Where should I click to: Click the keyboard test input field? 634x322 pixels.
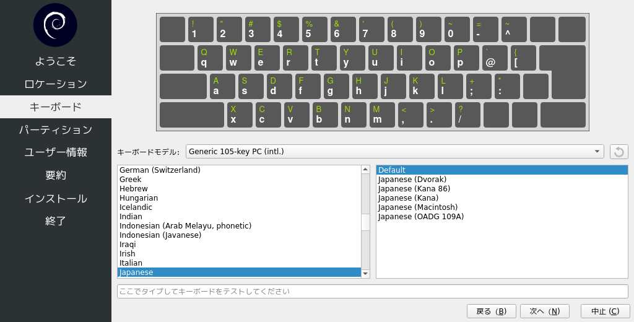coord(372,291)
